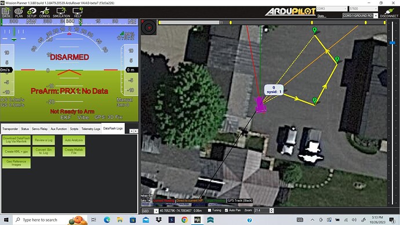This screenshot has height=225, width=400.
Task: Open Google Chrome from the taskbar
Action: tap(184, 220)
